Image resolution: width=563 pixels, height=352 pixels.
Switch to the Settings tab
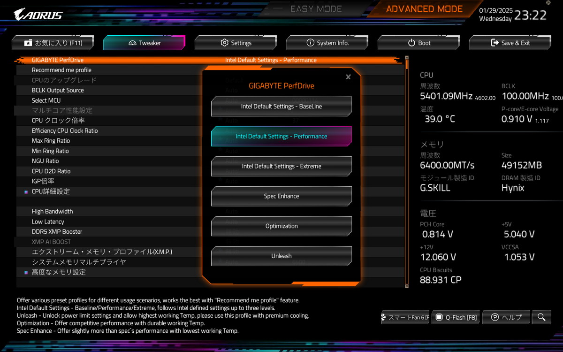pyautogui.click(x=236, y=43)
